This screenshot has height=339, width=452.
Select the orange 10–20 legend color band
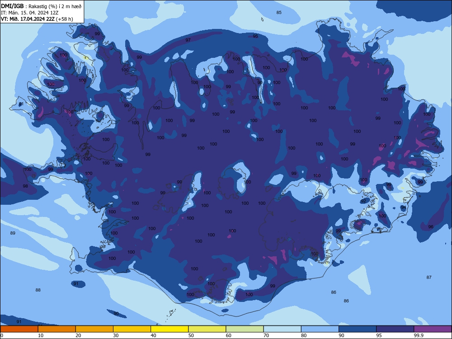coord(57,329)
